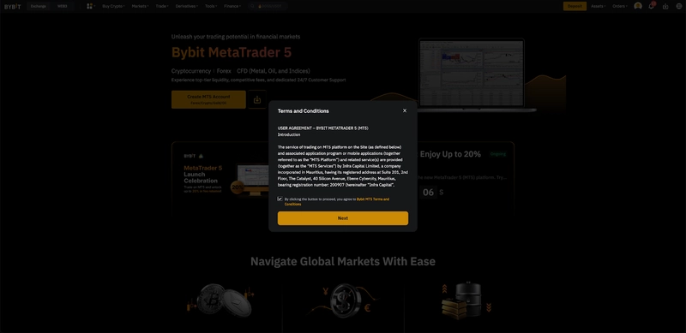Viewport: 686px width, 333px height.
Task: Click the Navigate Global Markets With Ease heading
Action: point(343,261)
